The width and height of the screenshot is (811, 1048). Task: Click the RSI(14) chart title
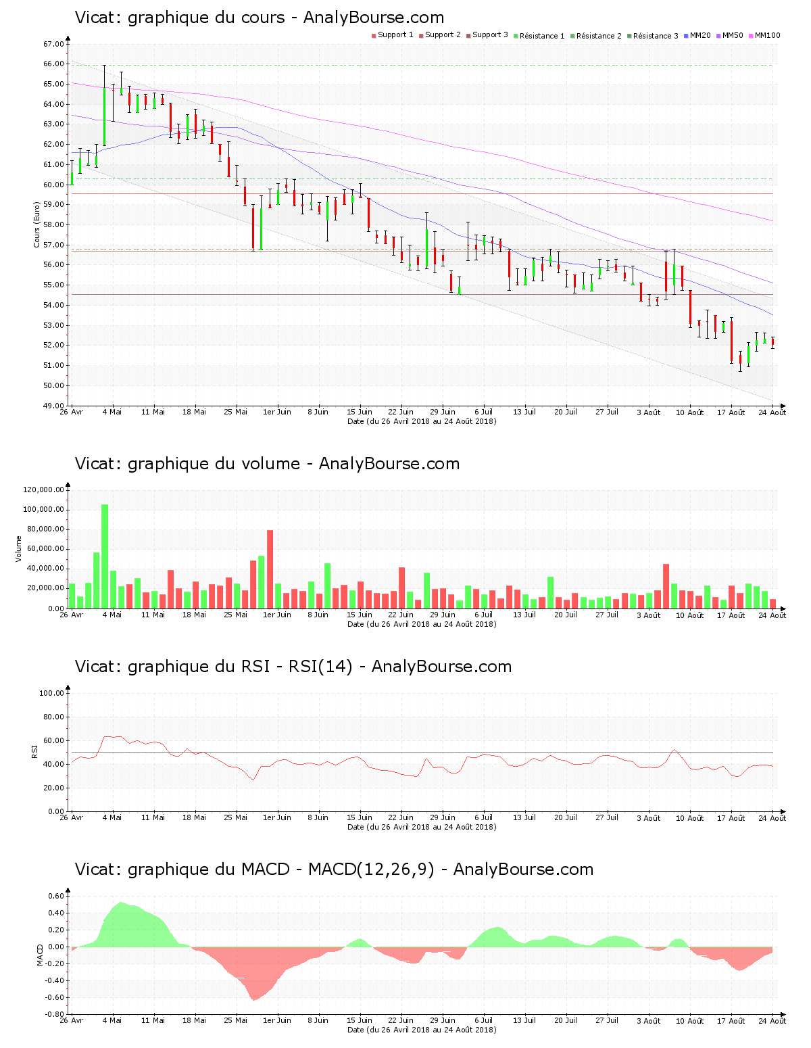pyautogui.click(x=293, y=667)
